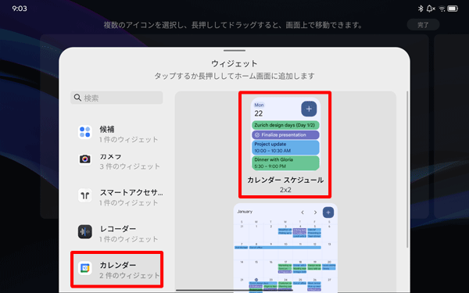This screenshot has width=469, height=293.
Task: Tap the next month chevron in month widget
Action: coord(315,213)
